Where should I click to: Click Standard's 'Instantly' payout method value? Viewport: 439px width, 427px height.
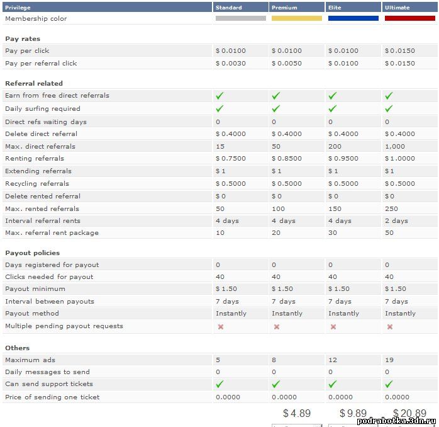tap(231, 314)
